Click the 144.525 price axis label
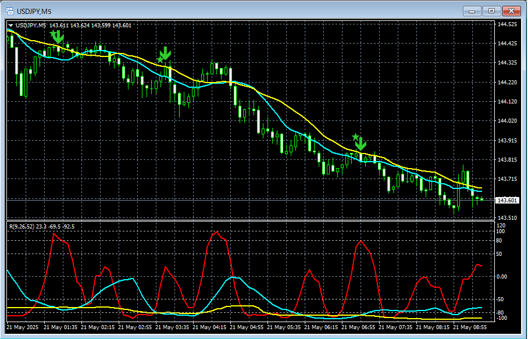The height and width of the screenshot is (339, 528). (508, 24)
